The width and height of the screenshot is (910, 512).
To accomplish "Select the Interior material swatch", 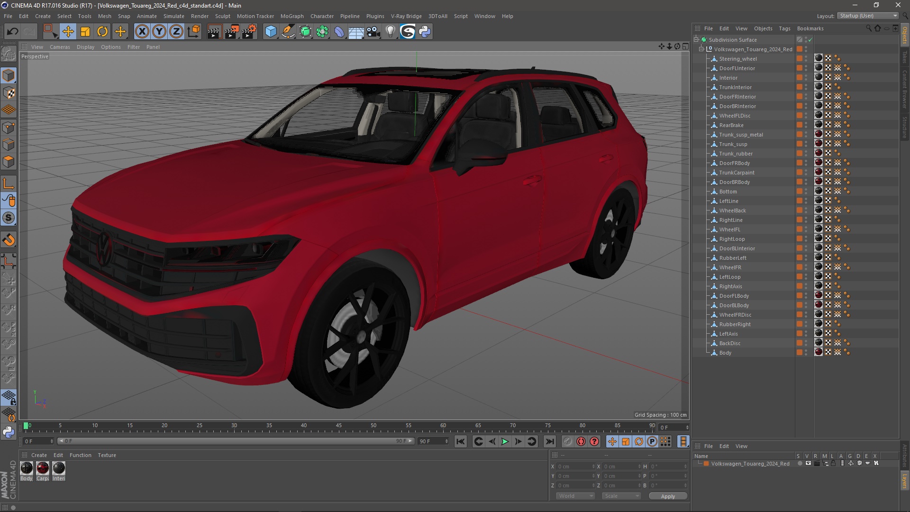I will (x=59, y=468).
